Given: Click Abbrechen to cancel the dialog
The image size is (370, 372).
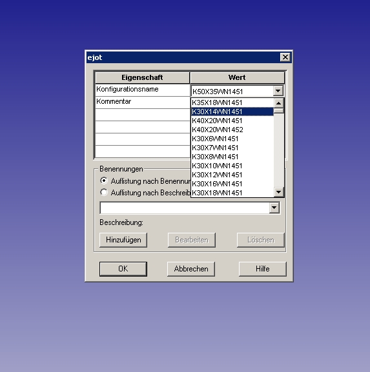Looking at the screenshot, I should pos(191,269).
